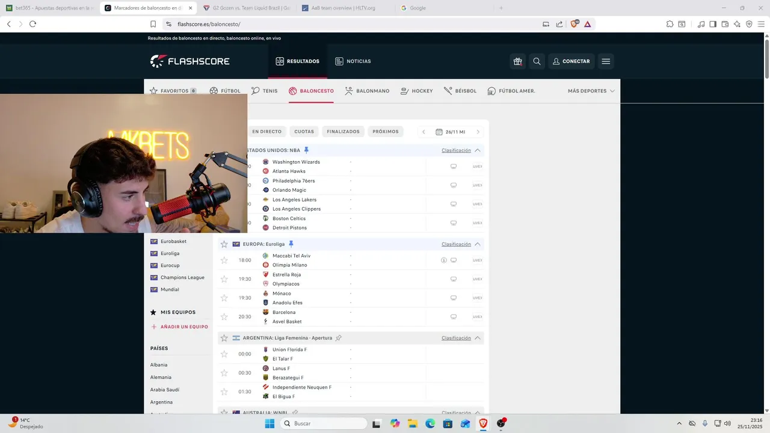770x433 pixels.
Task: Open the Flashscore search magnifier
Action: pos(537,61)
